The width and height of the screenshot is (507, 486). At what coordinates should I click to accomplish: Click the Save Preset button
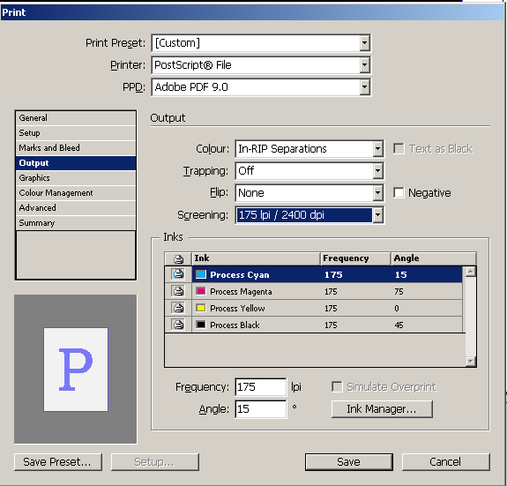(x=58, y=462)
